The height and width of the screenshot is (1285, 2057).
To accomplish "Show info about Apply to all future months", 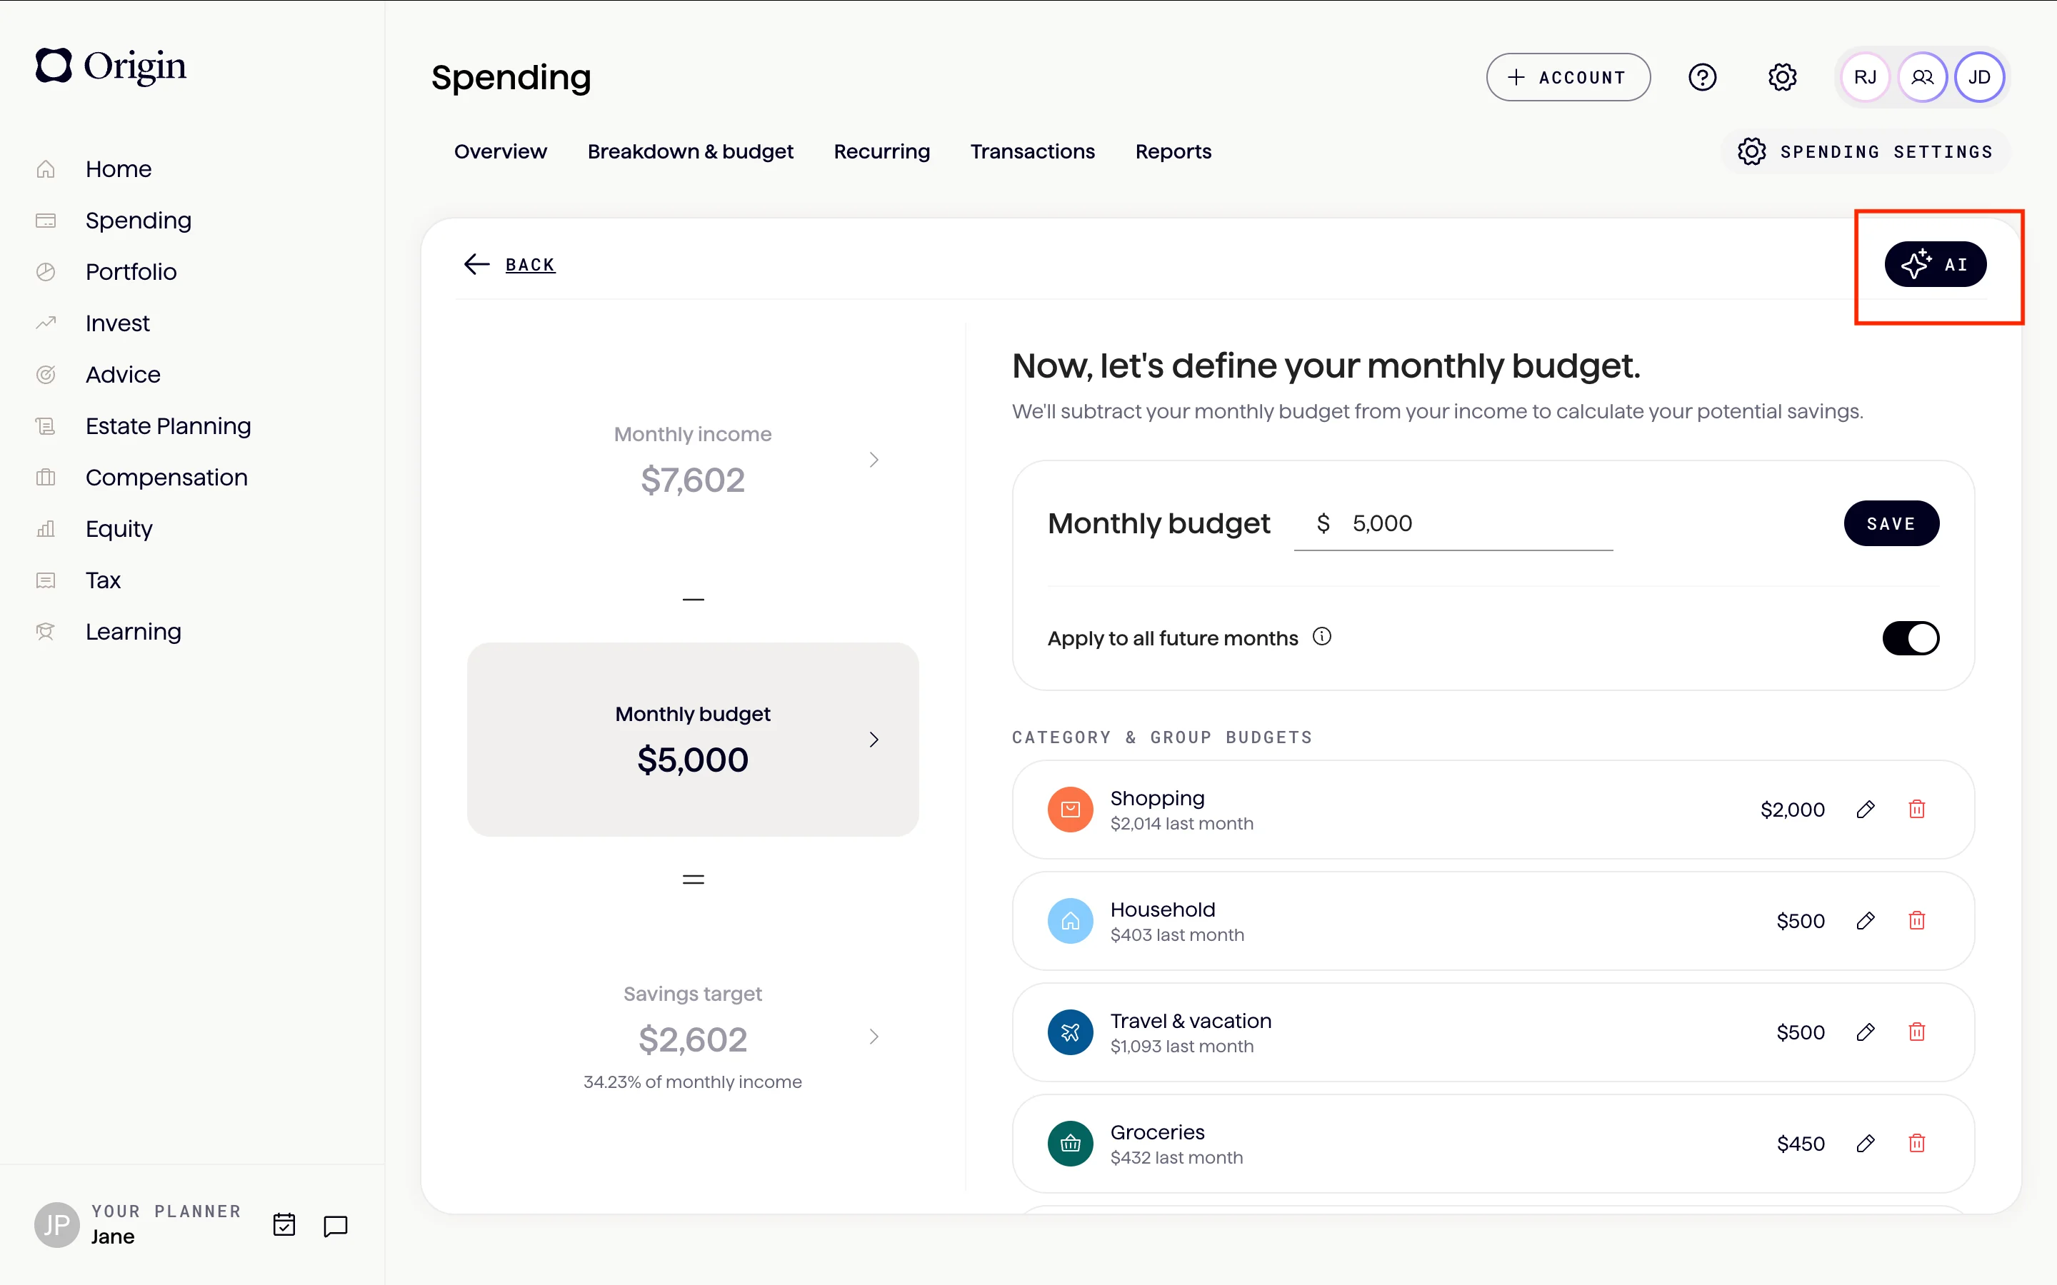I will pyautogui.click(x=1322, y=637).
